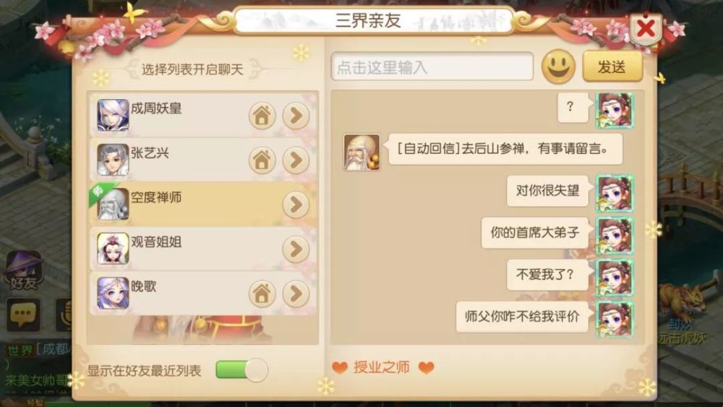
Task: Open the emoji smiley picker
Action: [558, 67]
